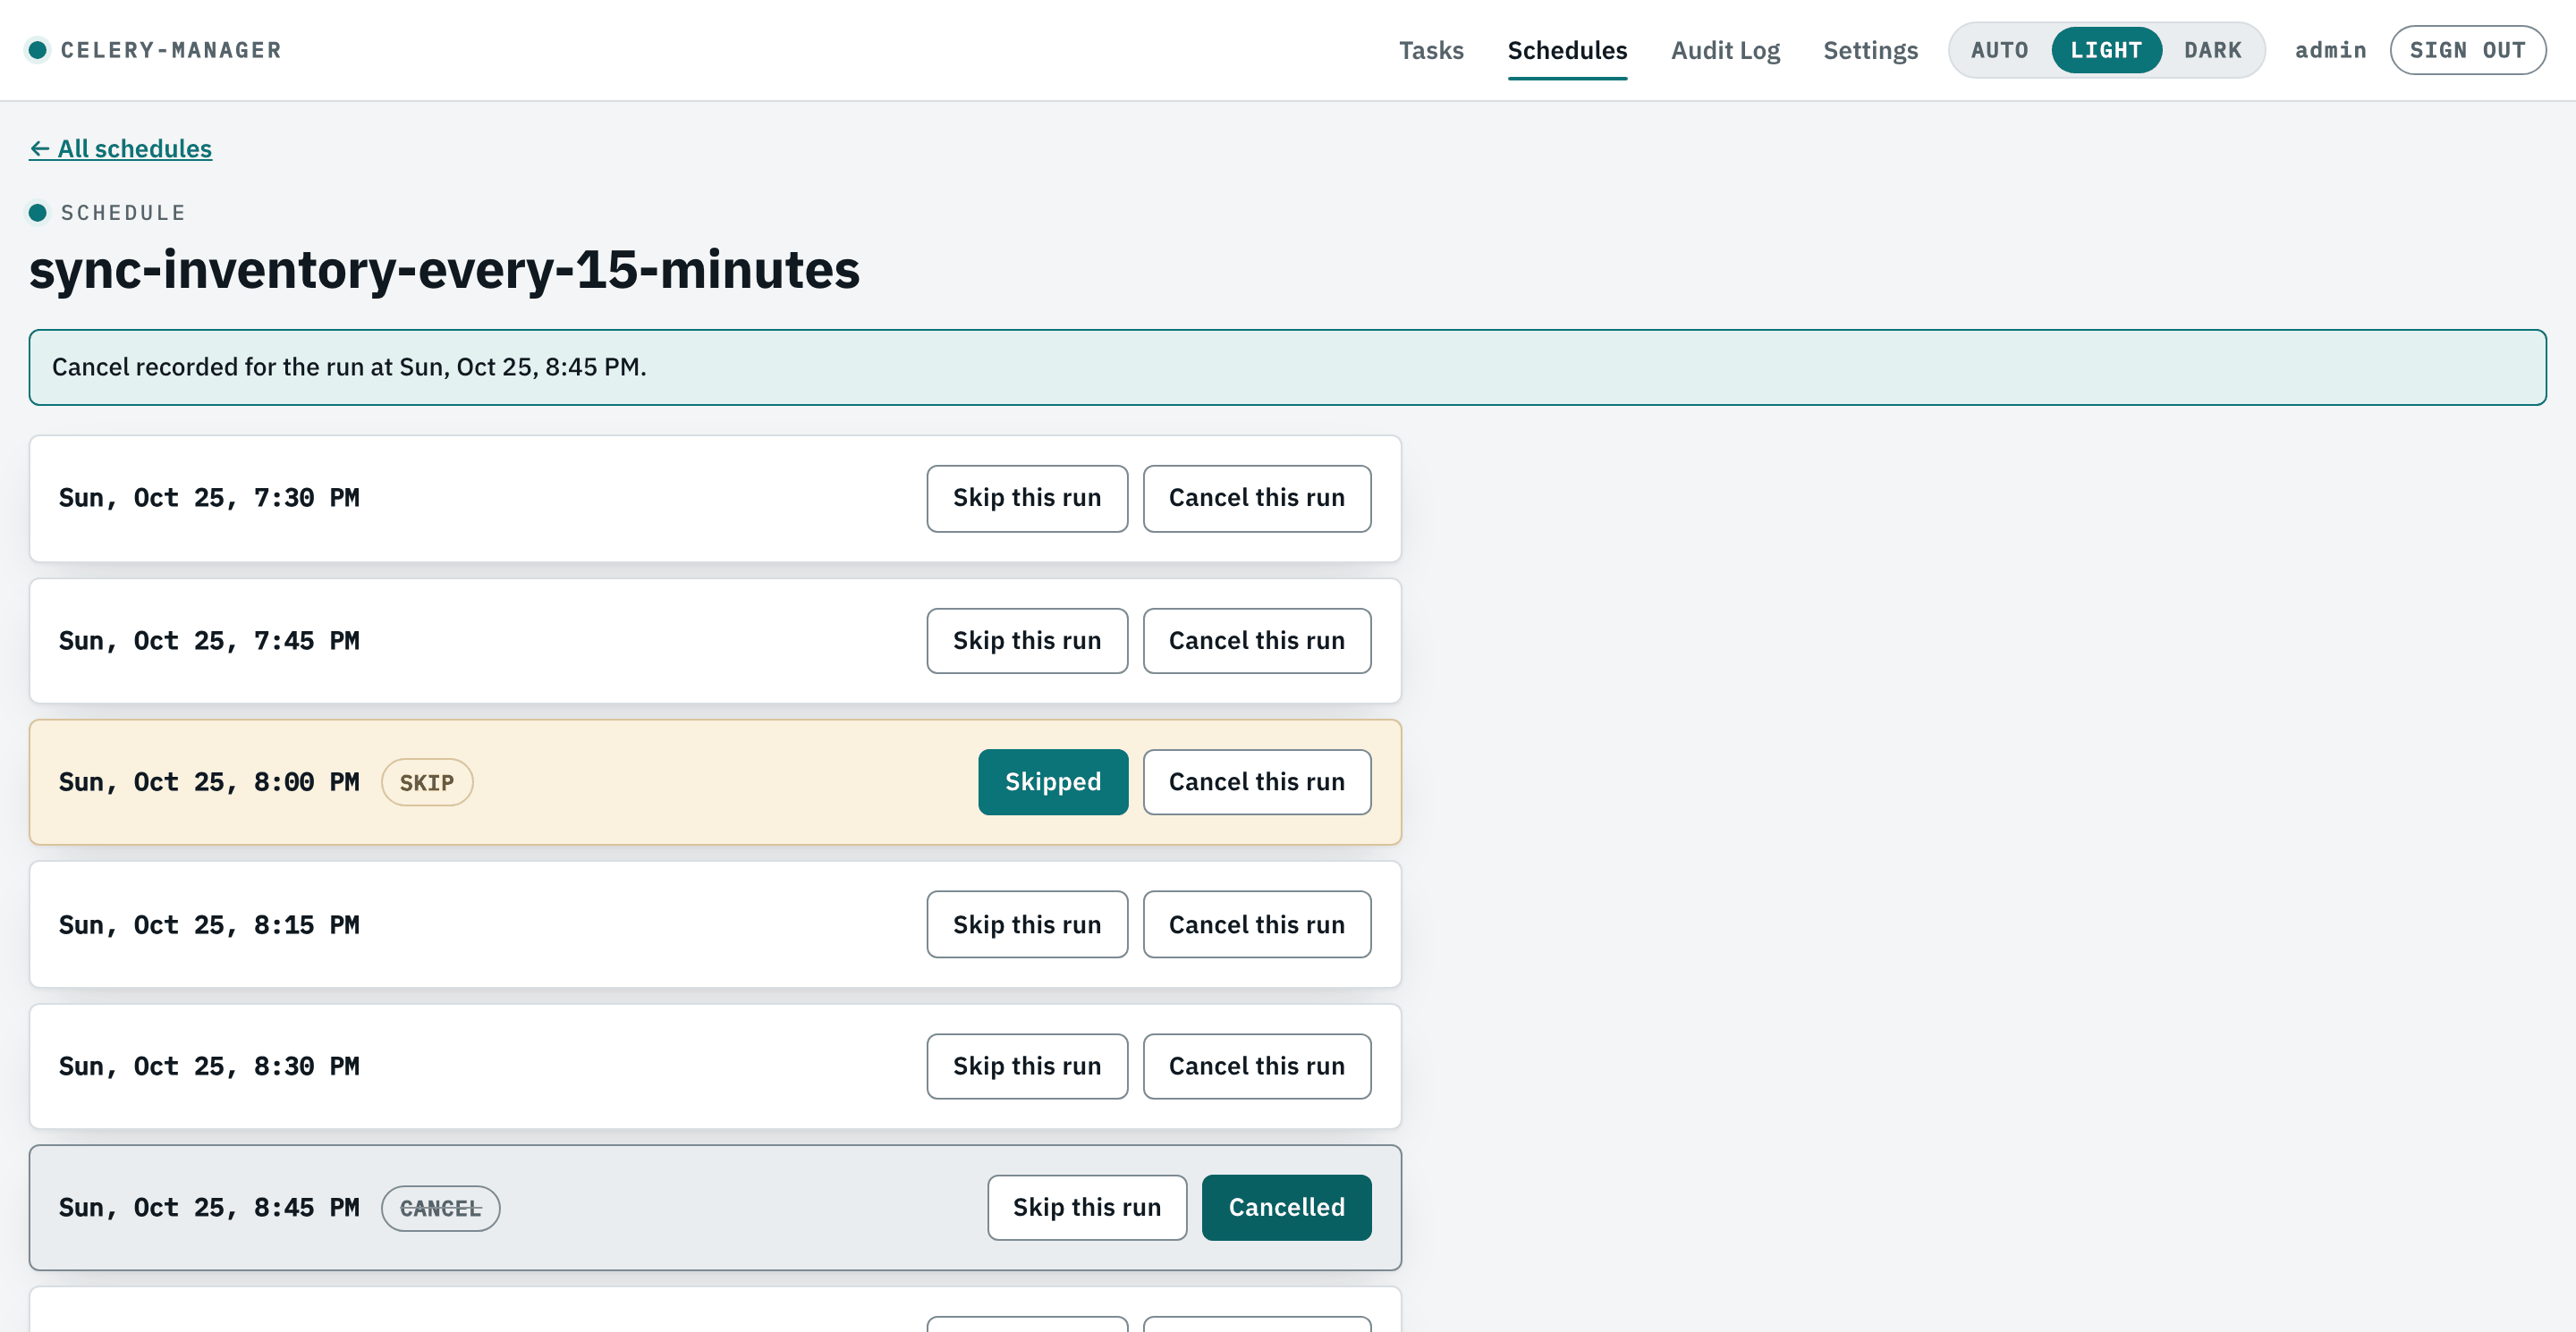Go back to All schedules

tap(120, 149)
